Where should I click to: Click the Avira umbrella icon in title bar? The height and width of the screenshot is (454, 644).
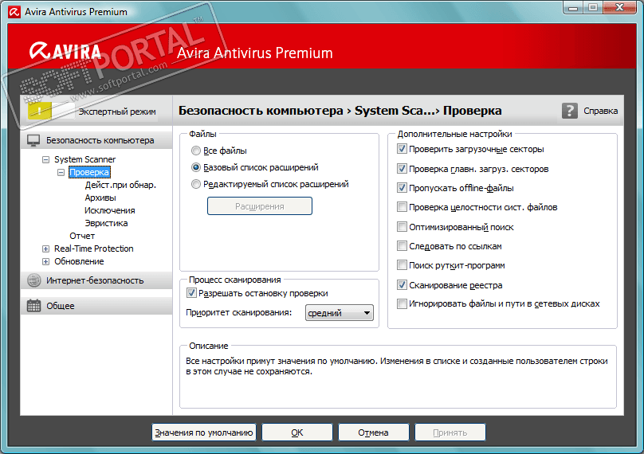coord(14,12)
